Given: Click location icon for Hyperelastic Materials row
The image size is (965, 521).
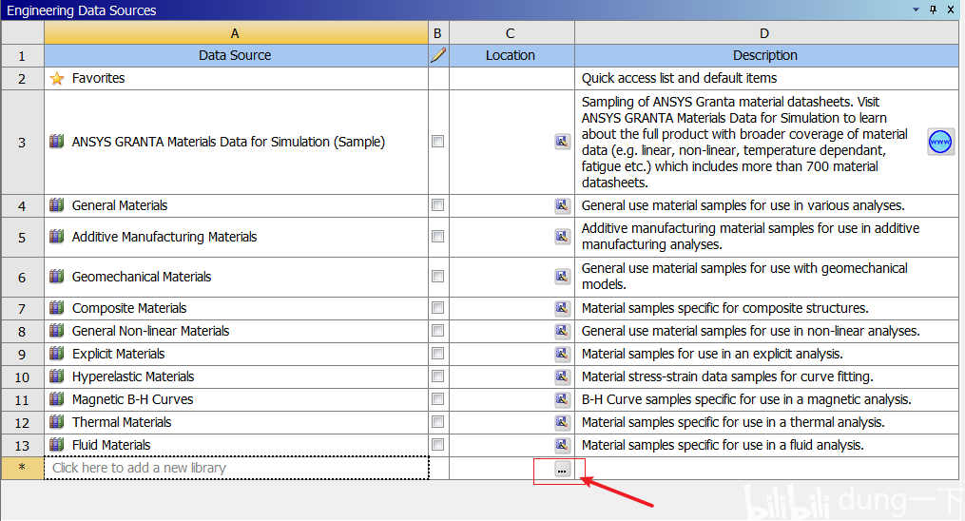Looking at the screenshot, I should point(562,376).
